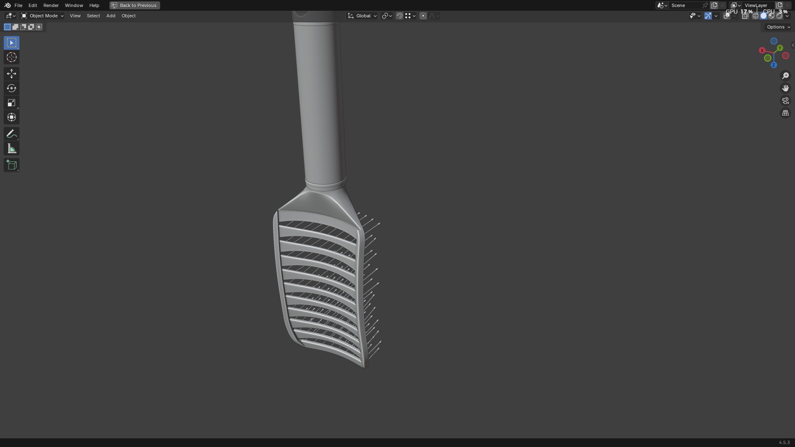Switch to solid shading
The width and height of the screenshot is (795, 447).
(x=764, y=16)
